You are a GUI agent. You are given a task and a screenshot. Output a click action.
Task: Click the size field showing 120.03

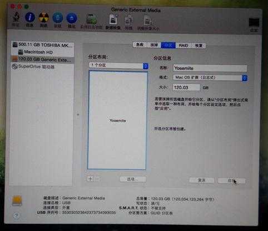click(x=186, y=88)
